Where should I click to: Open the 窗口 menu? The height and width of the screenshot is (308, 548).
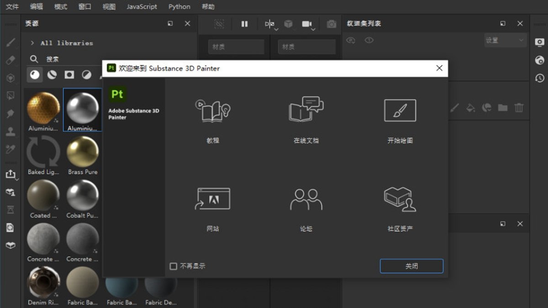click(x=85, y=6)
